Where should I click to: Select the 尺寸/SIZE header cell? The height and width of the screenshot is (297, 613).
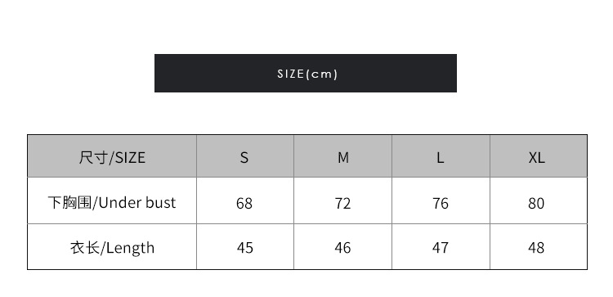[x=112, y=156]
